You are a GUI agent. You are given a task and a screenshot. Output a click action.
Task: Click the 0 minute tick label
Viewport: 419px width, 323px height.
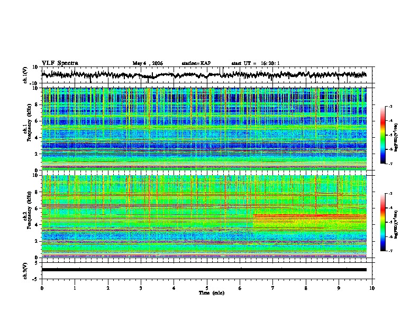point(42,288)
